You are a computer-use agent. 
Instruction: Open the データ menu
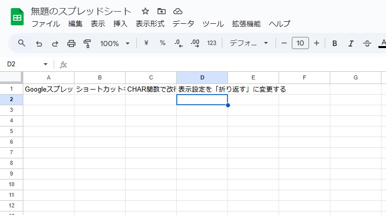tap(183, 24)
